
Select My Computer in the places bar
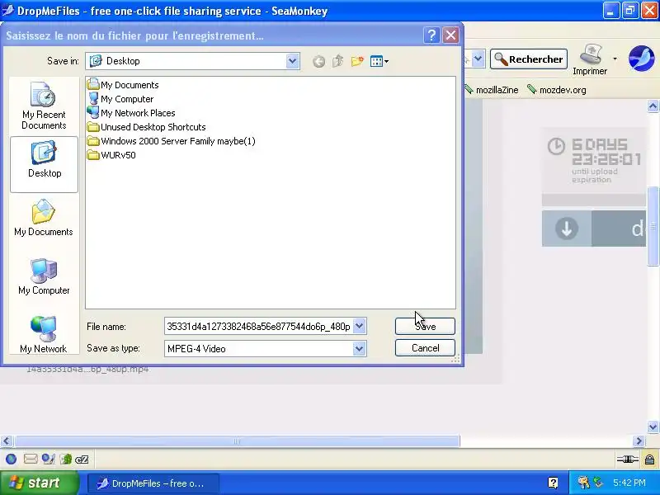coord(44,277)
